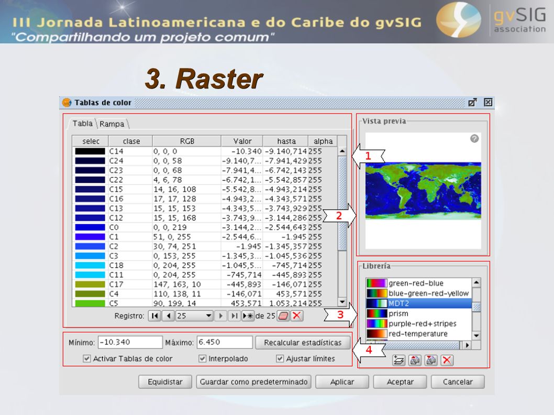Click the Aplicar button

(342, 382)
